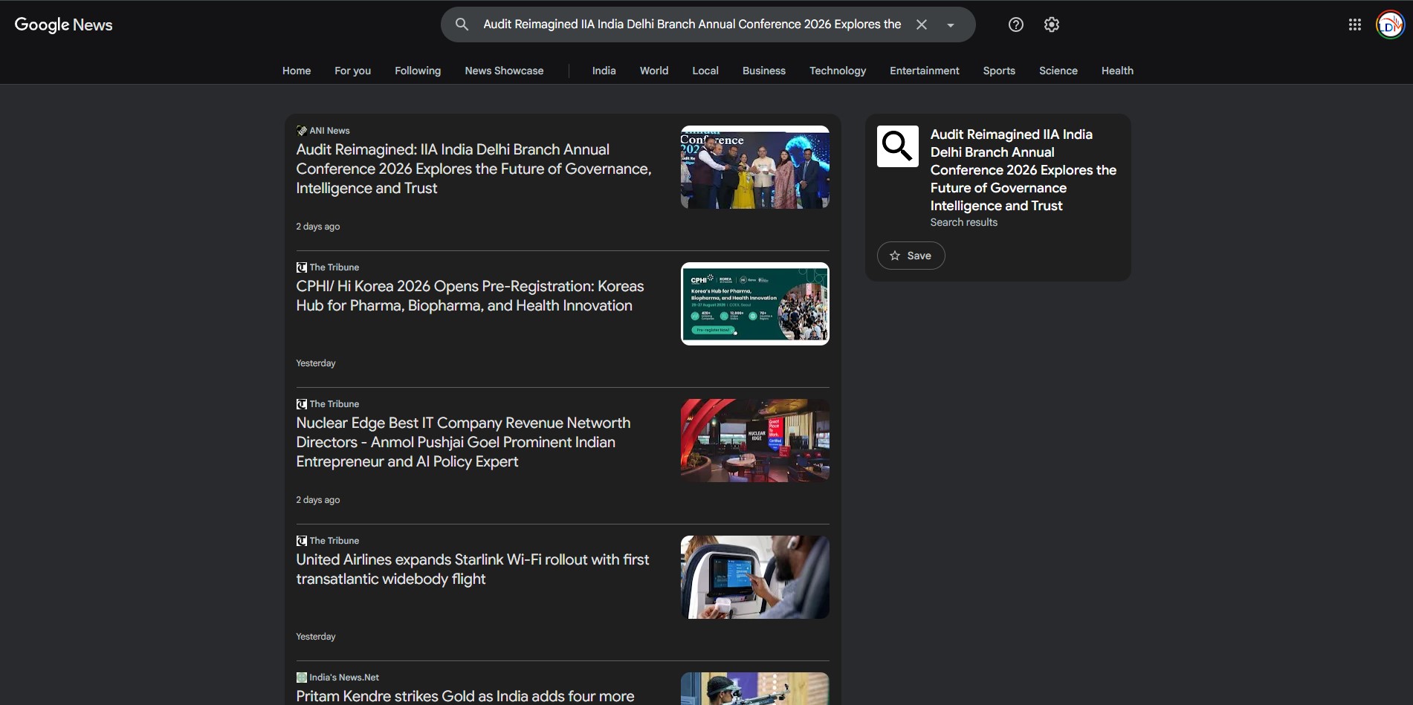Click the sidebar Audit Reimagined search title
Image resolution: width=1413 pixels, height=705 pixels.
click(x=1024, y=170)
